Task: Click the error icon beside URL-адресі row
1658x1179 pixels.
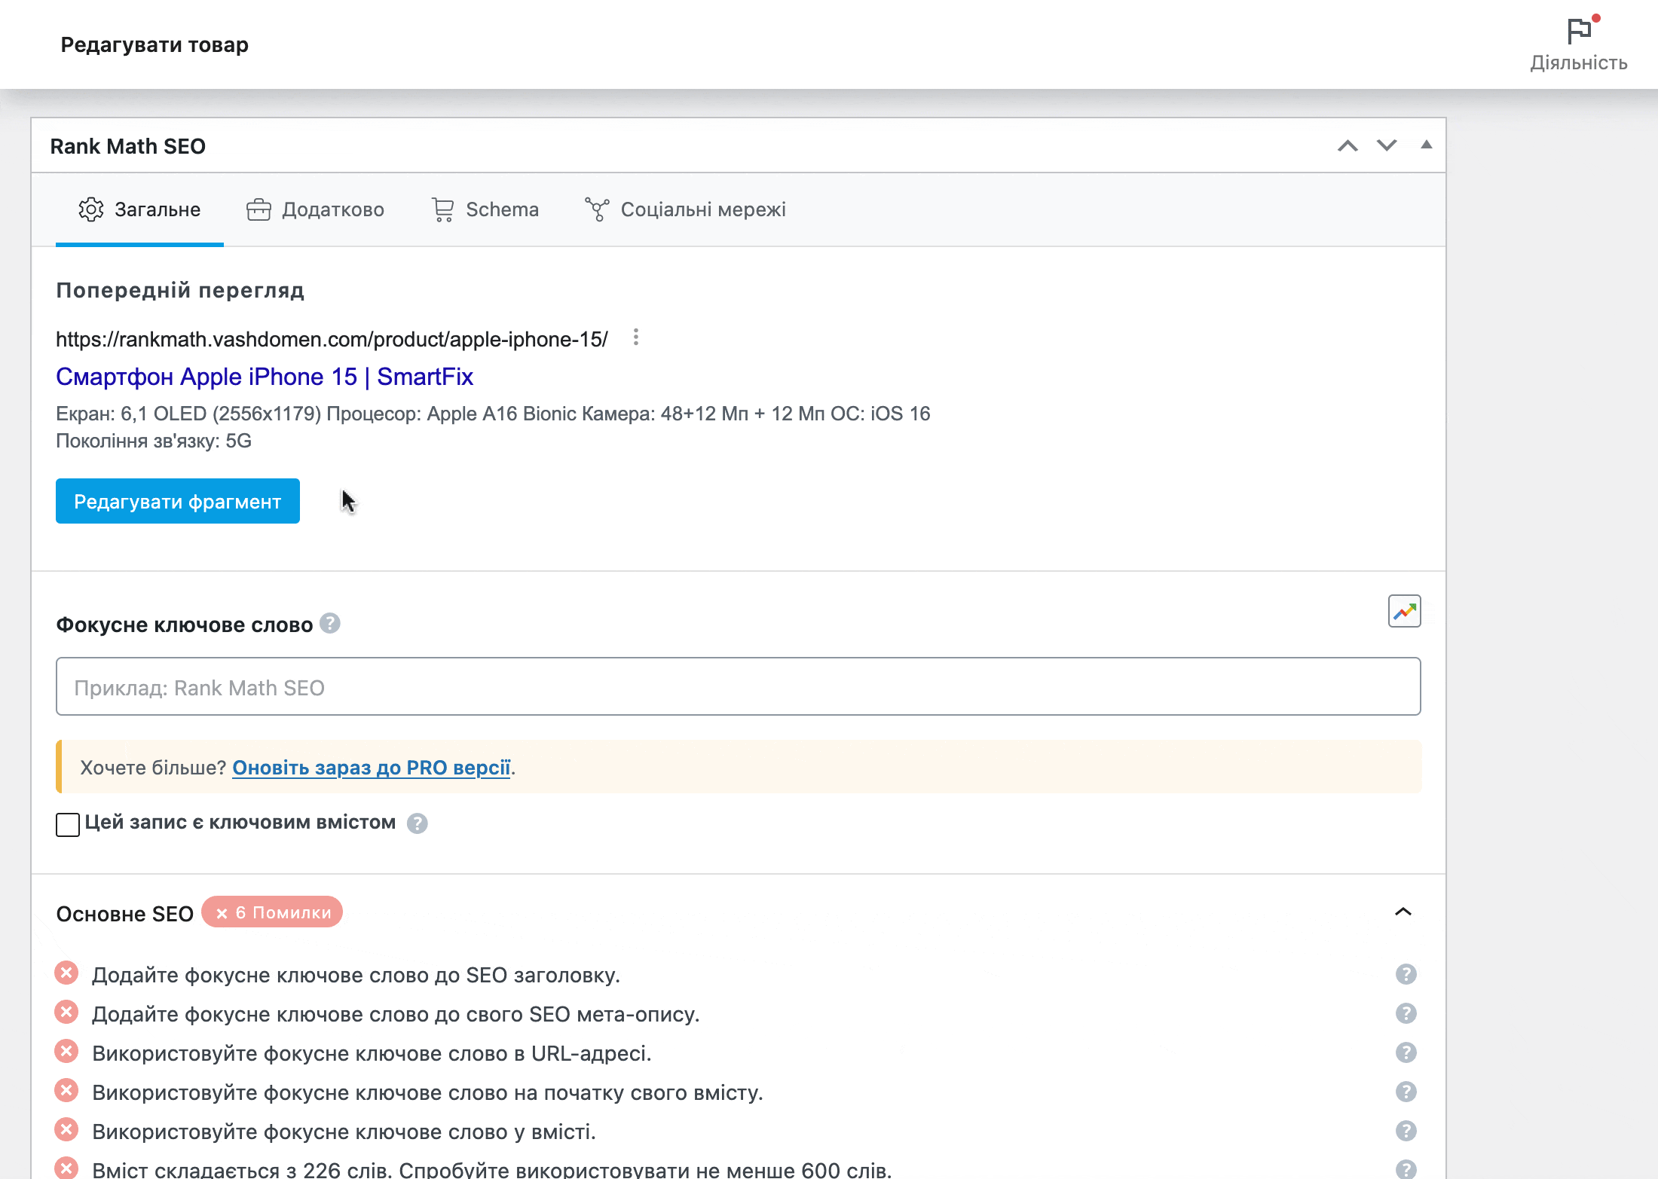Action: (66, 1052)
